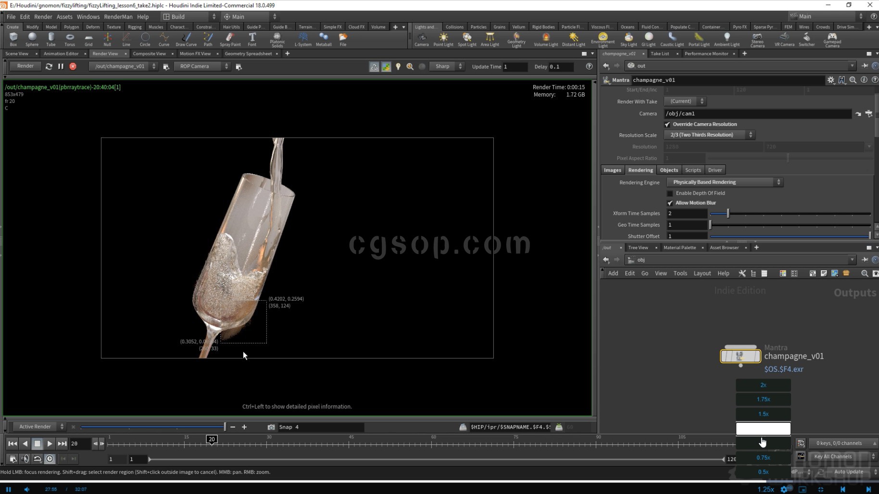Select the Spray Paint shelf tool

click(x=230, y=39)
